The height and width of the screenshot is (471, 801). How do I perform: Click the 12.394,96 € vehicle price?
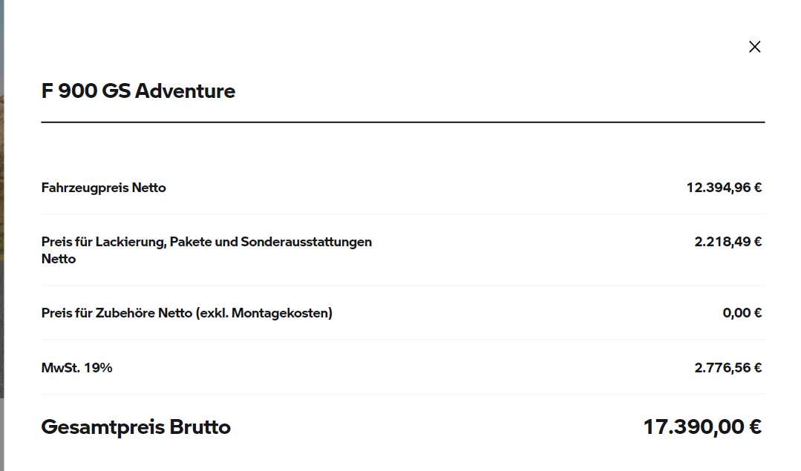click(724, 188)
